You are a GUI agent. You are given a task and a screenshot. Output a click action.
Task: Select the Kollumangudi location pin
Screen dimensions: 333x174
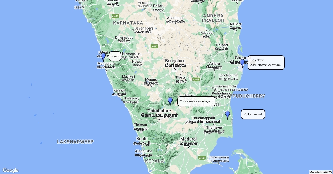(x=228, y=115)
